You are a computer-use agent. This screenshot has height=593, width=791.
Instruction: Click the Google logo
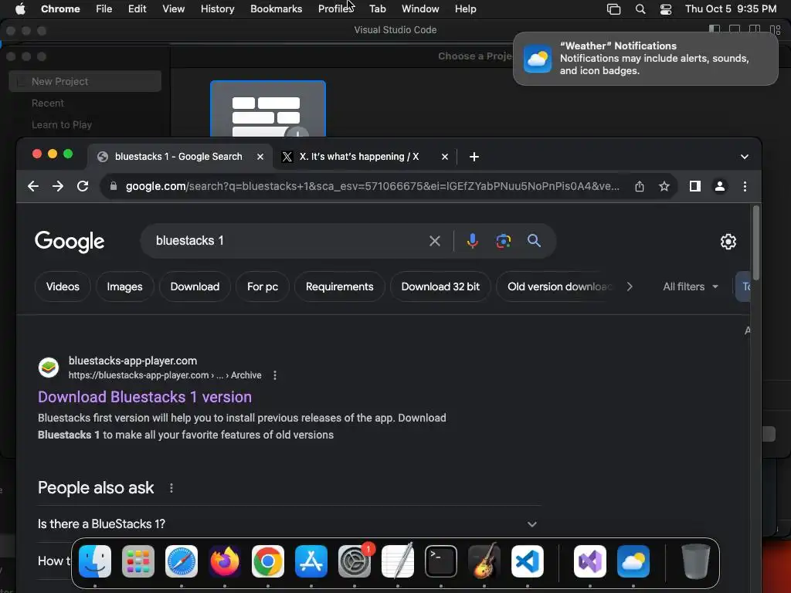tap(70, 242)
